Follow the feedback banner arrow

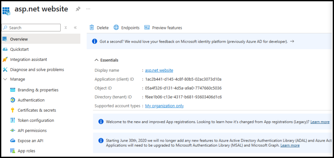(x=292, y=41)
